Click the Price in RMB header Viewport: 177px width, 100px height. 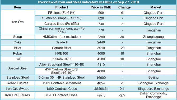pos(101,7)
